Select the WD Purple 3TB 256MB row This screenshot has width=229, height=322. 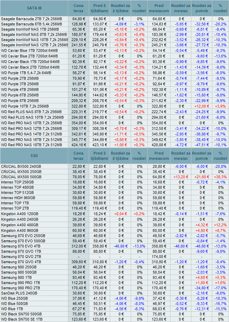click(20, 84)
